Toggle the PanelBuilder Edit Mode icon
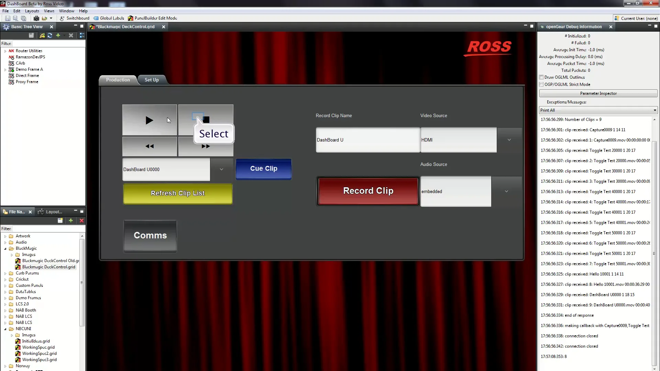This screenshot has height=371, width=660. pyautogui.click(x=131, y=18)
